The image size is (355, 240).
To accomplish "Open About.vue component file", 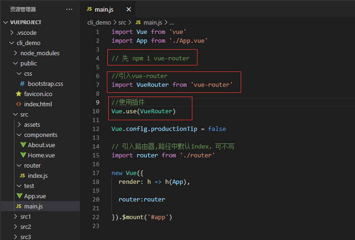I will click(x=41, y=145).
